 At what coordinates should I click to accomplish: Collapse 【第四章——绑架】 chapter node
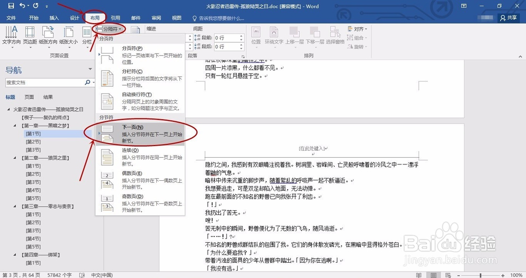coord(15,254)
